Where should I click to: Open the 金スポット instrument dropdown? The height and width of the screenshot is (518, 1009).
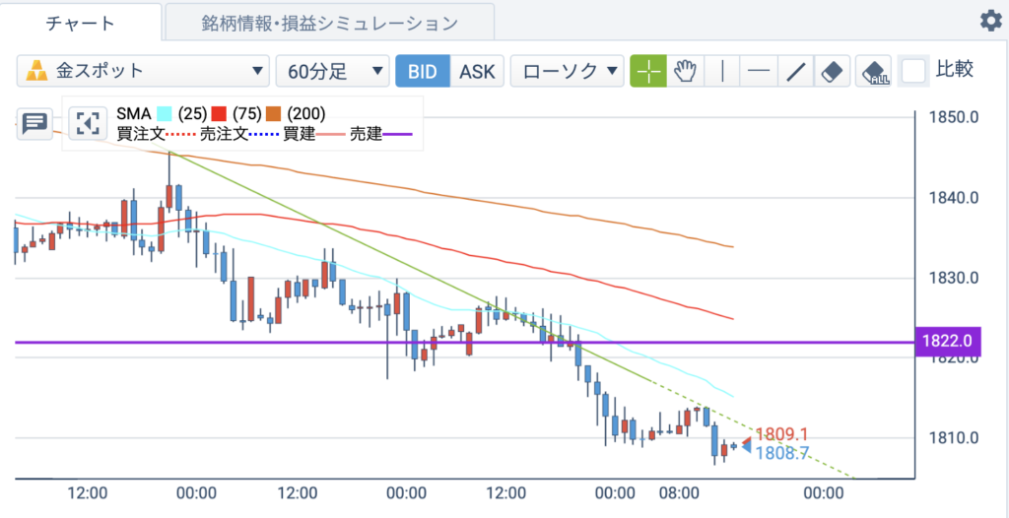143,71
